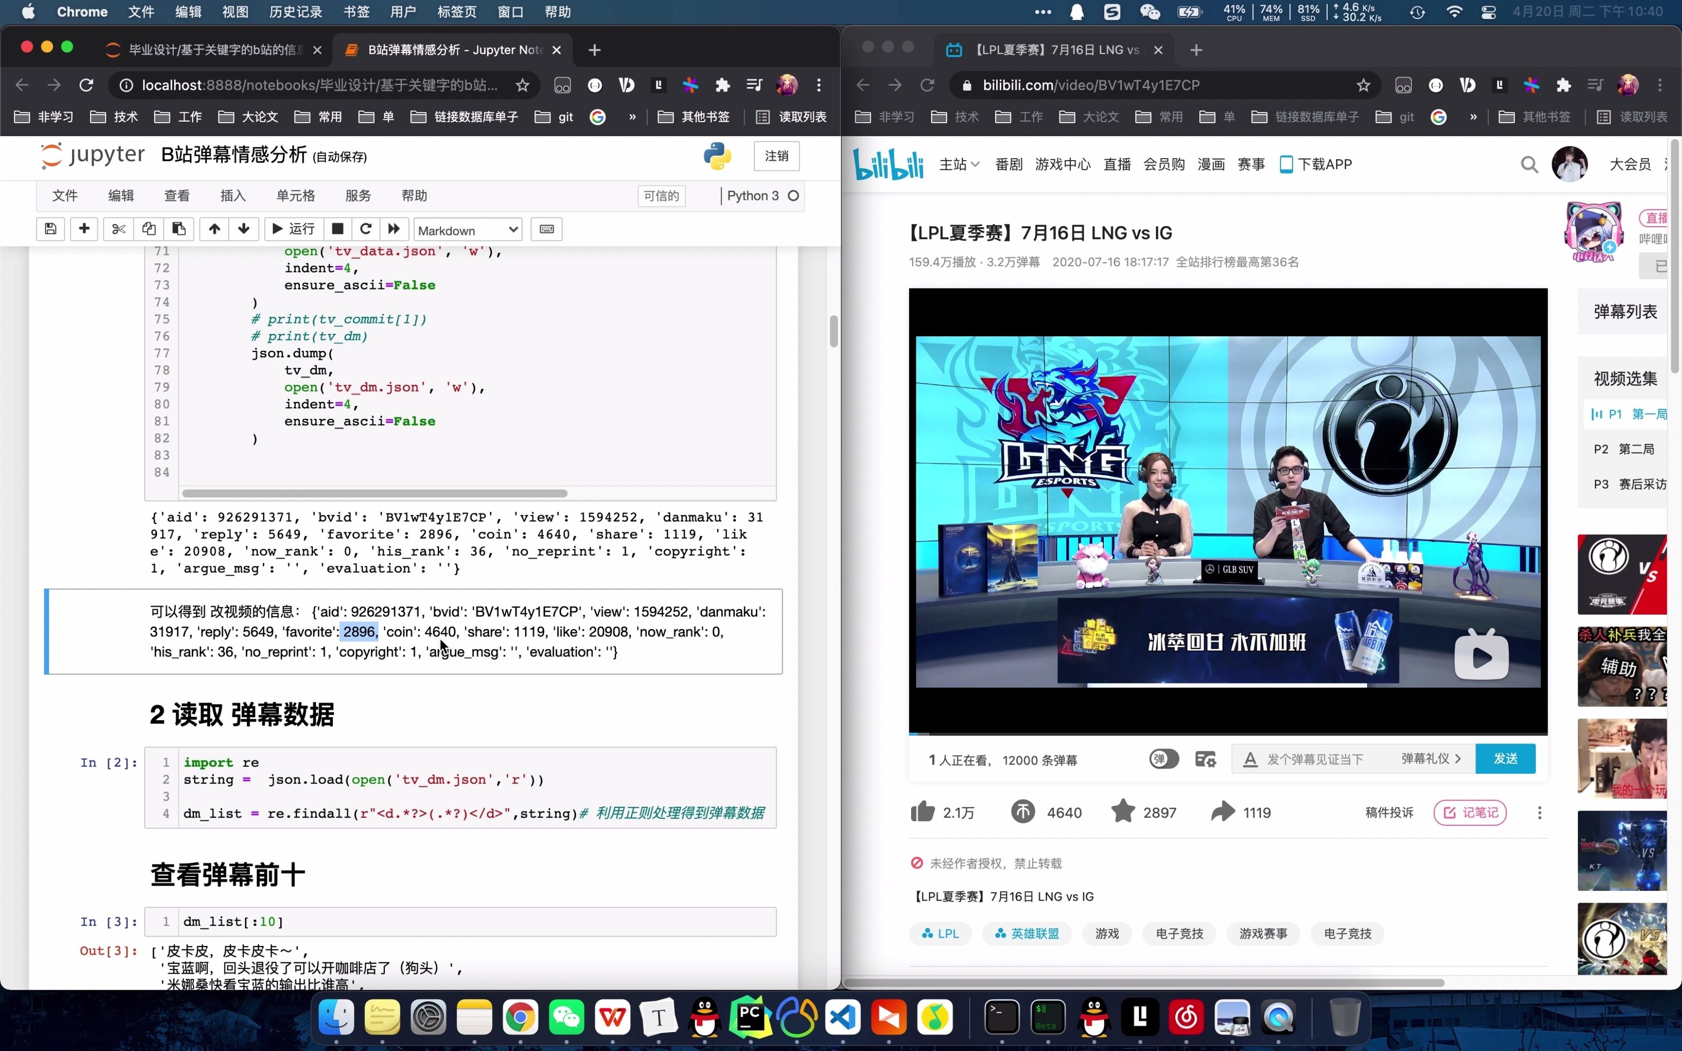Open the more options three-dot menu under the video
Screen dimensions: 1682x1051
[1539, 813]
